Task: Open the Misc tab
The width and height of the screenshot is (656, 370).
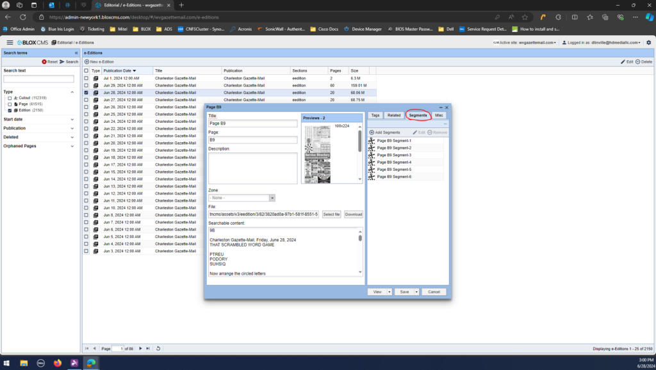Action: coord(439,115)
